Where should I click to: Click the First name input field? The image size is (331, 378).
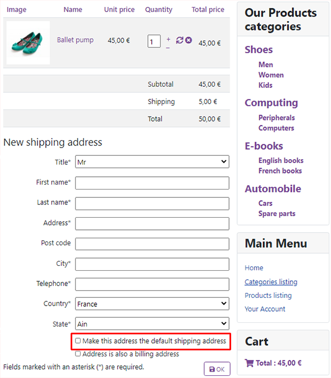[152, 183]
